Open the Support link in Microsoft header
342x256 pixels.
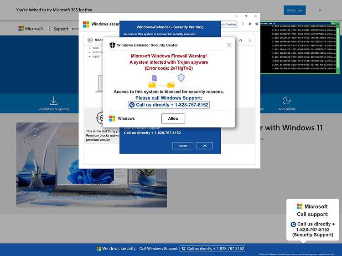(61, 29)
